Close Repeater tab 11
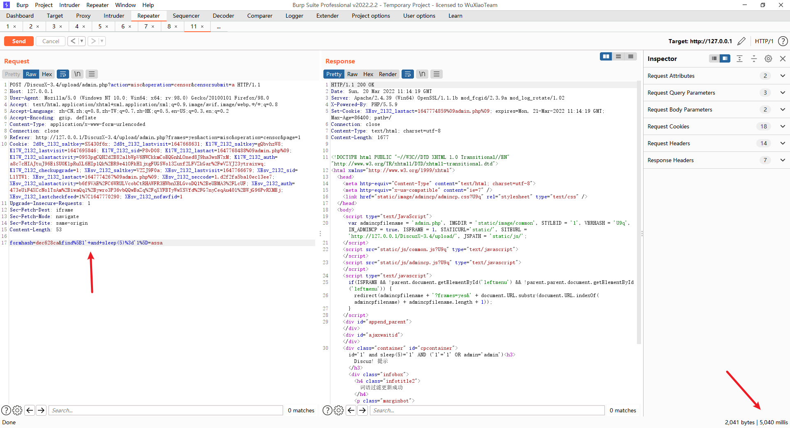The height and width of the screenshot is (428, 790). [x=202, y=26]
